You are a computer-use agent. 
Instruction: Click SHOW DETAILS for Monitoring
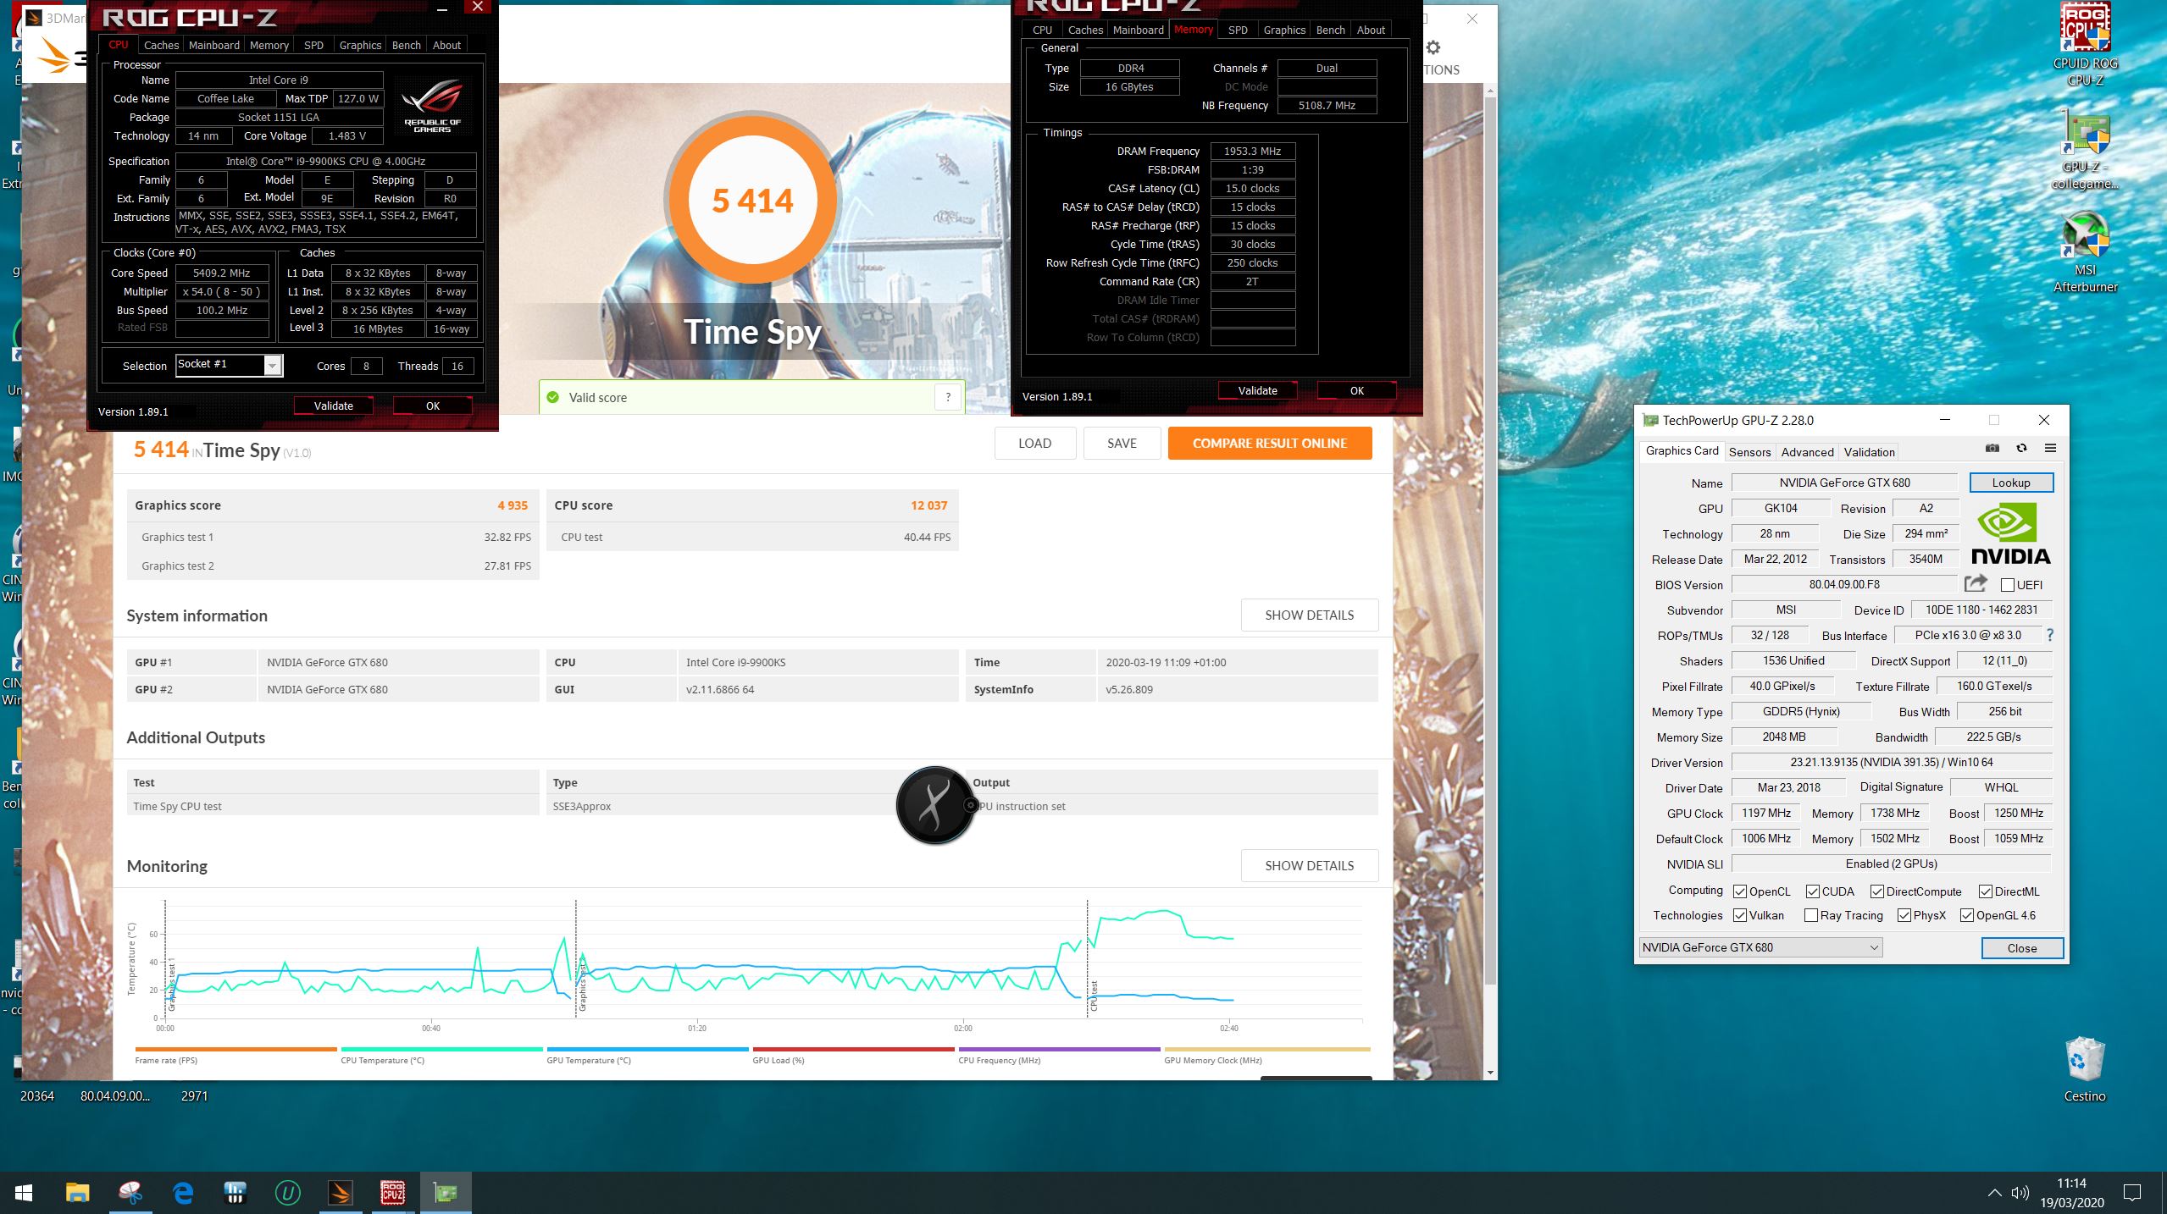tap(1309, 865)
